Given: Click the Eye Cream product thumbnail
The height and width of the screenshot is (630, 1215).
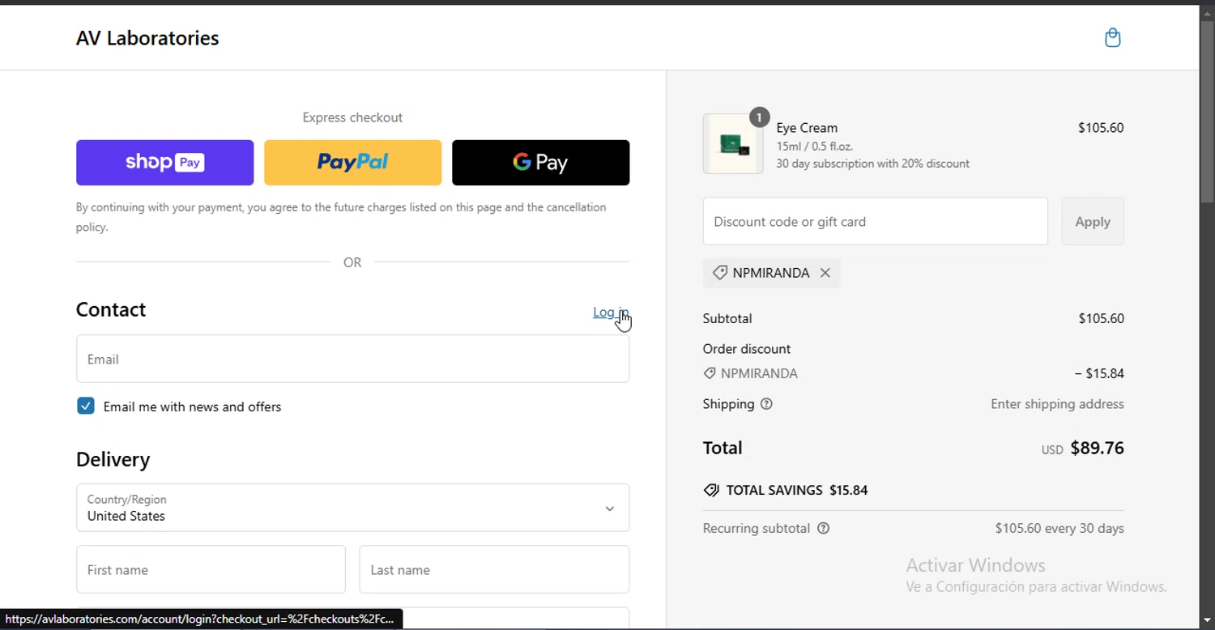Looking at the screenshot, I should pos(733,144).
